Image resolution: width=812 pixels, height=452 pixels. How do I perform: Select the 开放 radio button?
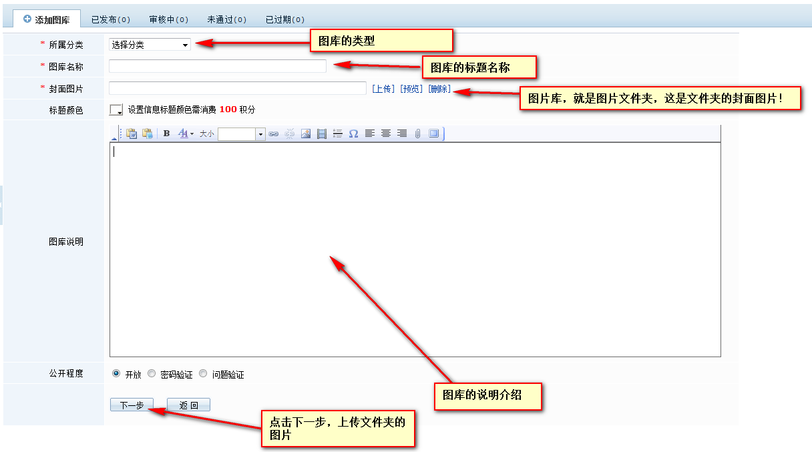point(116,374)
